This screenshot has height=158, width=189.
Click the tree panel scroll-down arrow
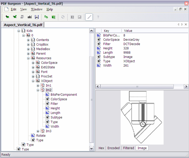click(x=92, y=149)
